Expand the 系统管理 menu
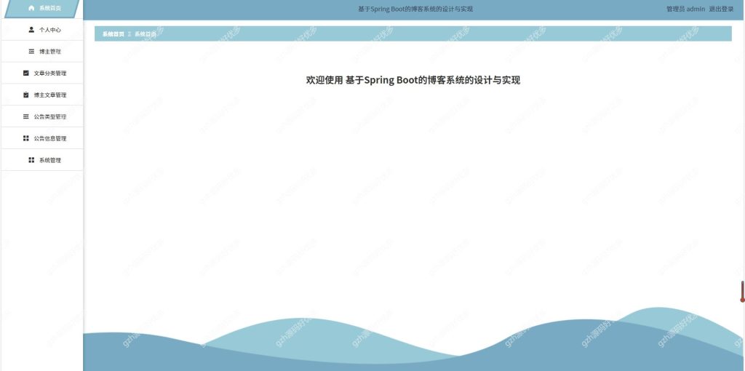The image size is (745, 371). 41,160
